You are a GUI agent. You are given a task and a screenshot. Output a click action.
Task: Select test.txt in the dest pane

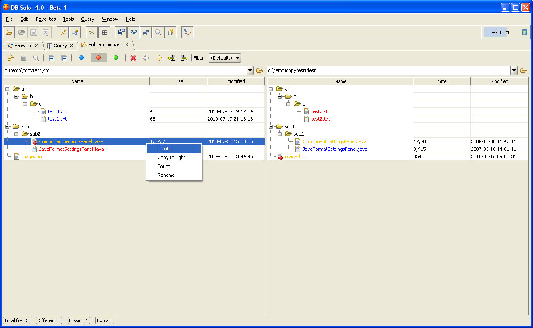point(319,111)
